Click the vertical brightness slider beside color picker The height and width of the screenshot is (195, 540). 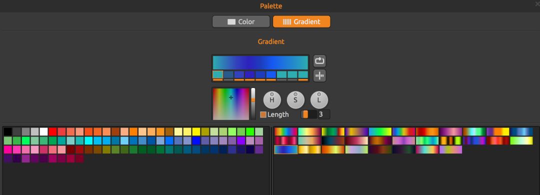pos(253,103)
